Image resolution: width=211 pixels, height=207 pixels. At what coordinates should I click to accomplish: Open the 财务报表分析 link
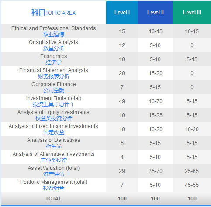point(54,76)
